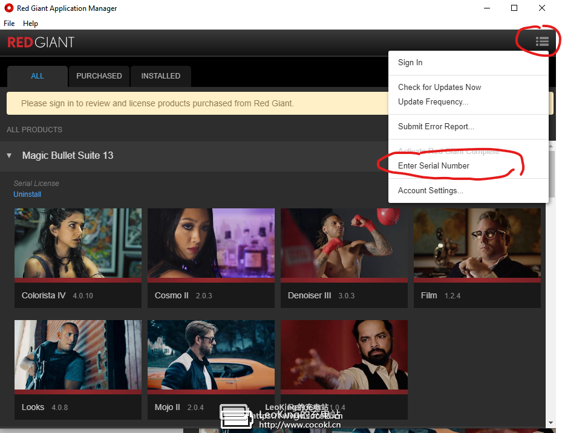Open the hamburger list menu icon
This screenshot has width=562, height=433.
[542, 42]
